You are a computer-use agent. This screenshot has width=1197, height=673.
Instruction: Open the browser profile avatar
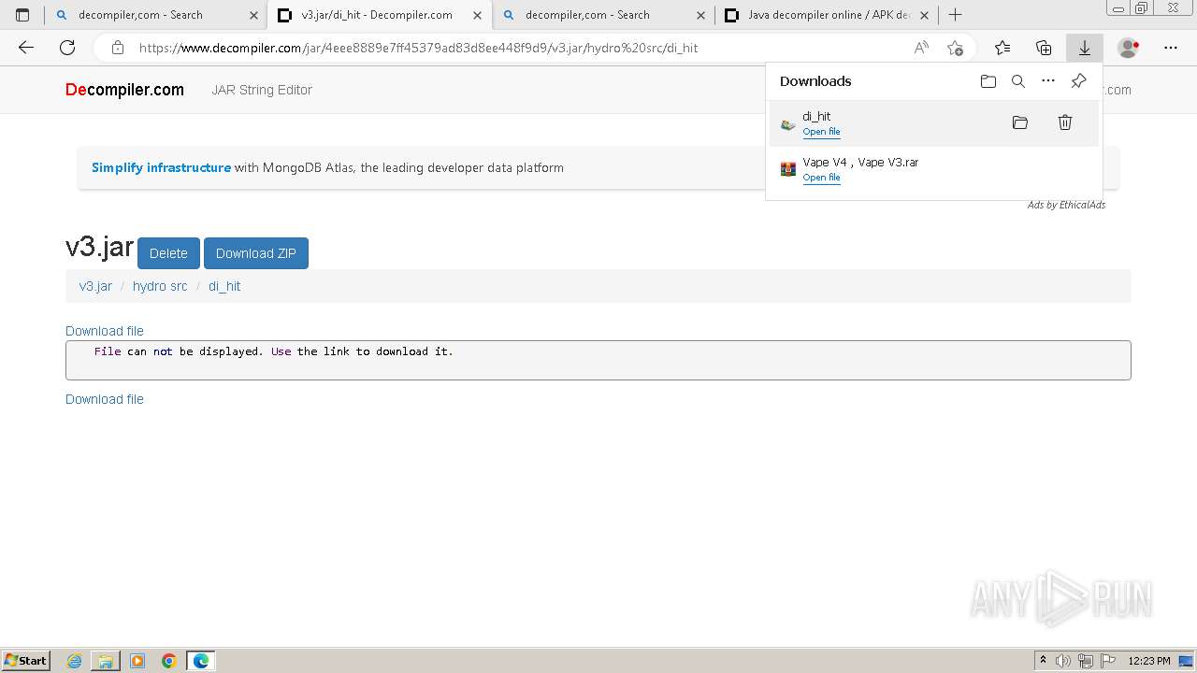pyautogui.click(x=1129, y=48)
